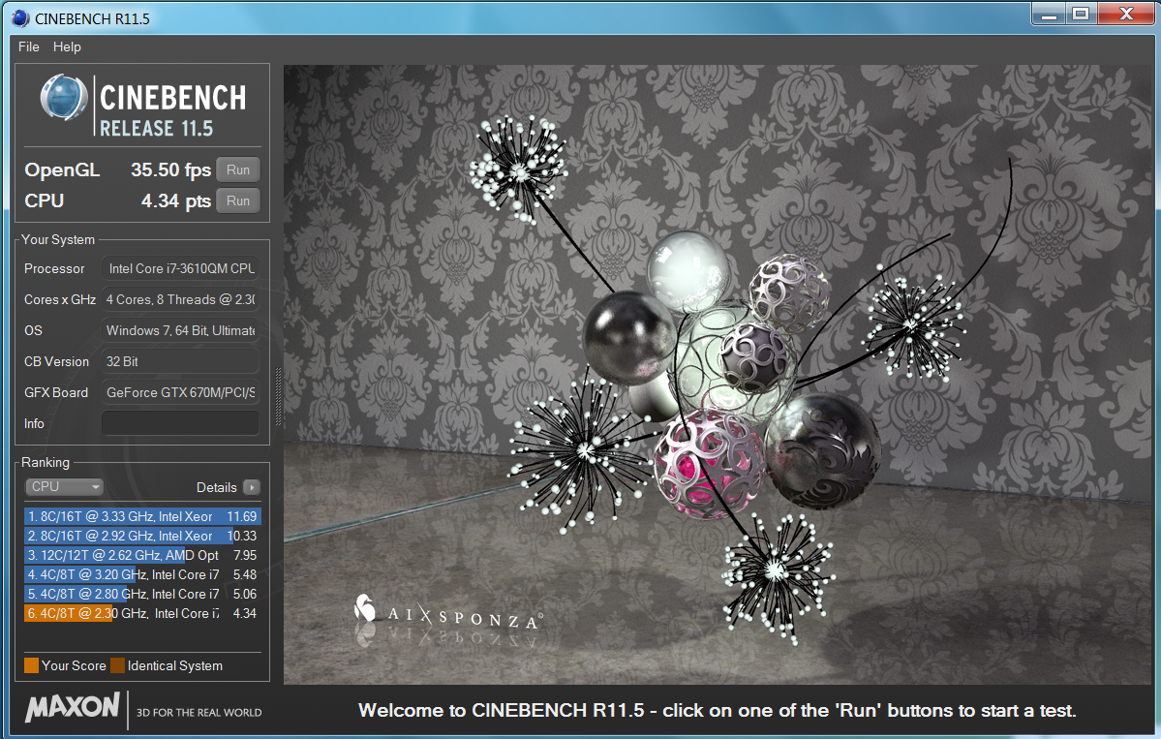The height and width of the screenshot is (739, 1161).
Task: Click the OpenGL 35.50 fps score
Action: click(171, 169)
